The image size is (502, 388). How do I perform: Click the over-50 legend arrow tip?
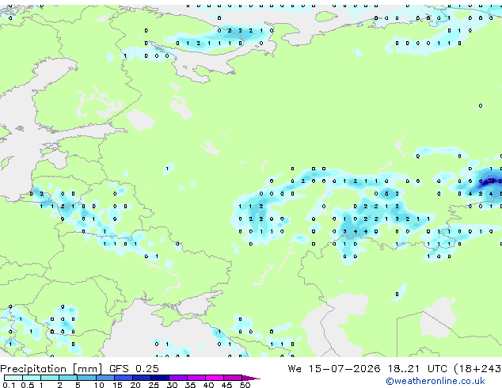click(251, 378)
